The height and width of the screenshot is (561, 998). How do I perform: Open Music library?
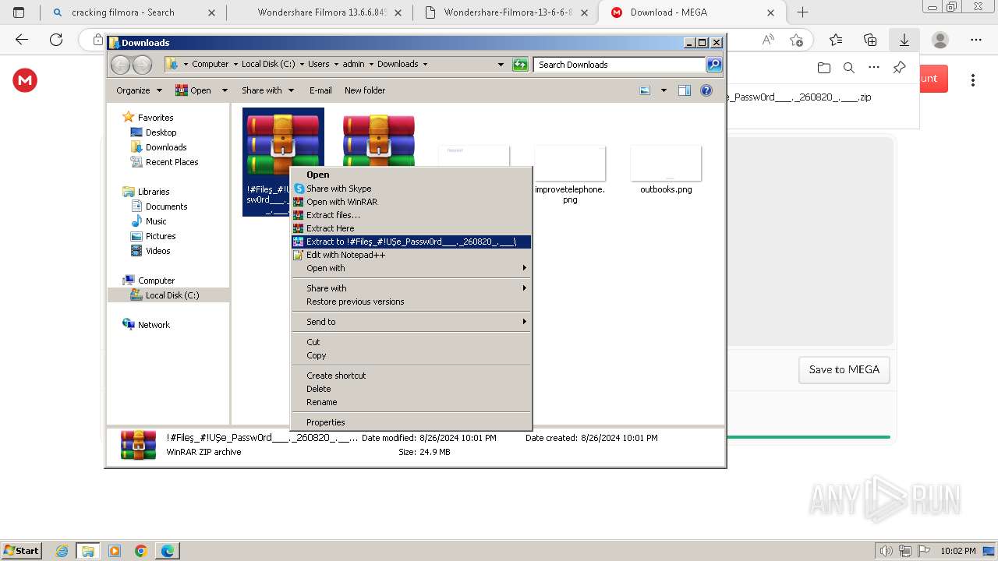pos(156,221)
